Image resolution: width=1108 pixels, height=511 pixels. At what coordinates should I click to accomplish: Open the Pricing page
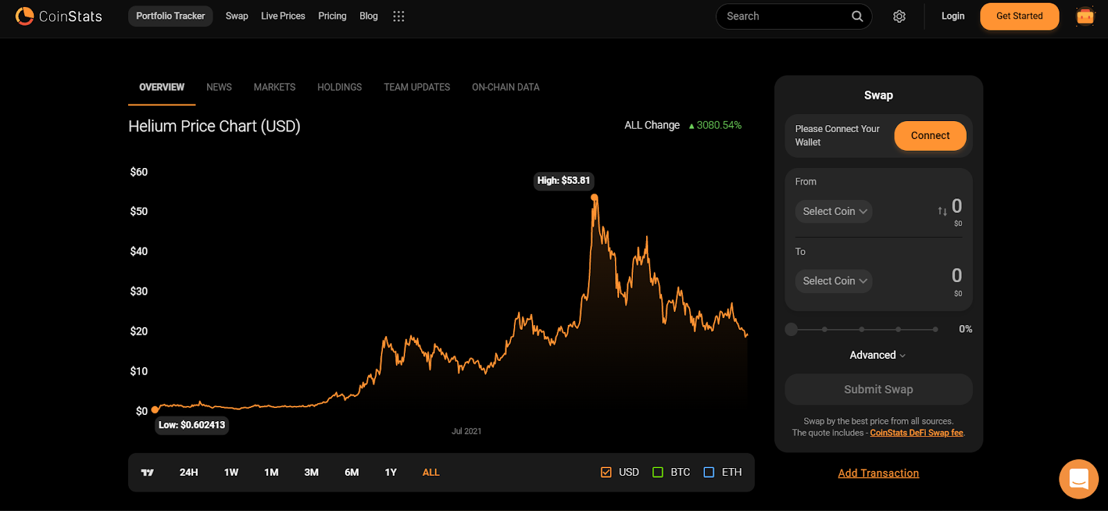pyautogui.click(x=332, y=16)
